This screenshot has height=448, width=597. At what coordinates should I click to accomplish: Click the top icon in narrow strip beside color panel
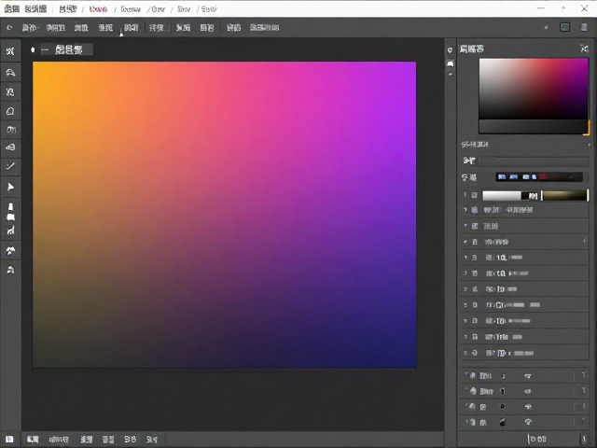tap(450, 50)
